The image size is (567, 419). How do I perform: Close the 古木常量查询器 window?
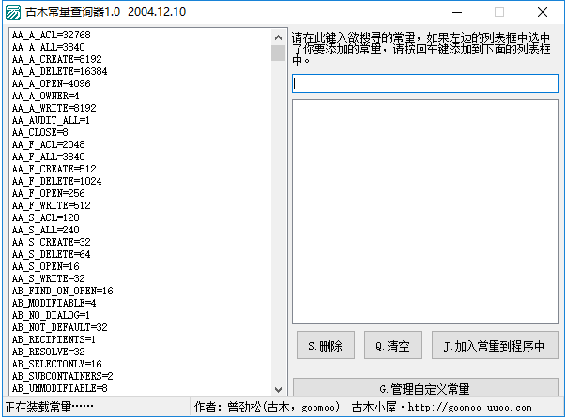click(542, 12)
